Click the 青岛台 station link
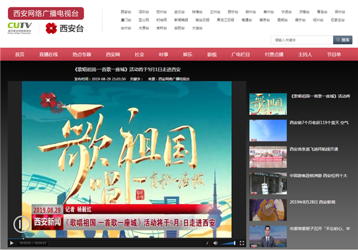 click(x=322, y=12)
